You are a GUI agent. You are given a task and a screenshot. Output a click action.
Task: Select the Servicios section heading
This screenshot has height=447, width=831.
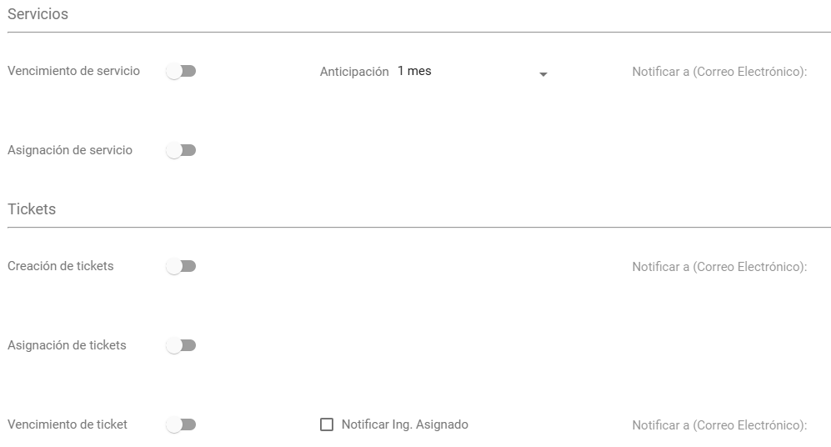coord(38,14)
